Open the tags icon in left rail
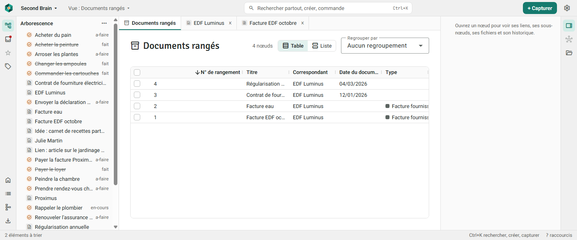Image resolution: width=577 pixels, height=240 pixels. coord(8,66)
